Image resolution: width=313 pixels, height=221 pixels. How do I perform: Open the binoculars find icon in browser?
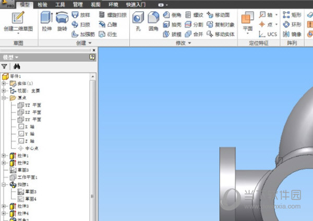point(17,66)
